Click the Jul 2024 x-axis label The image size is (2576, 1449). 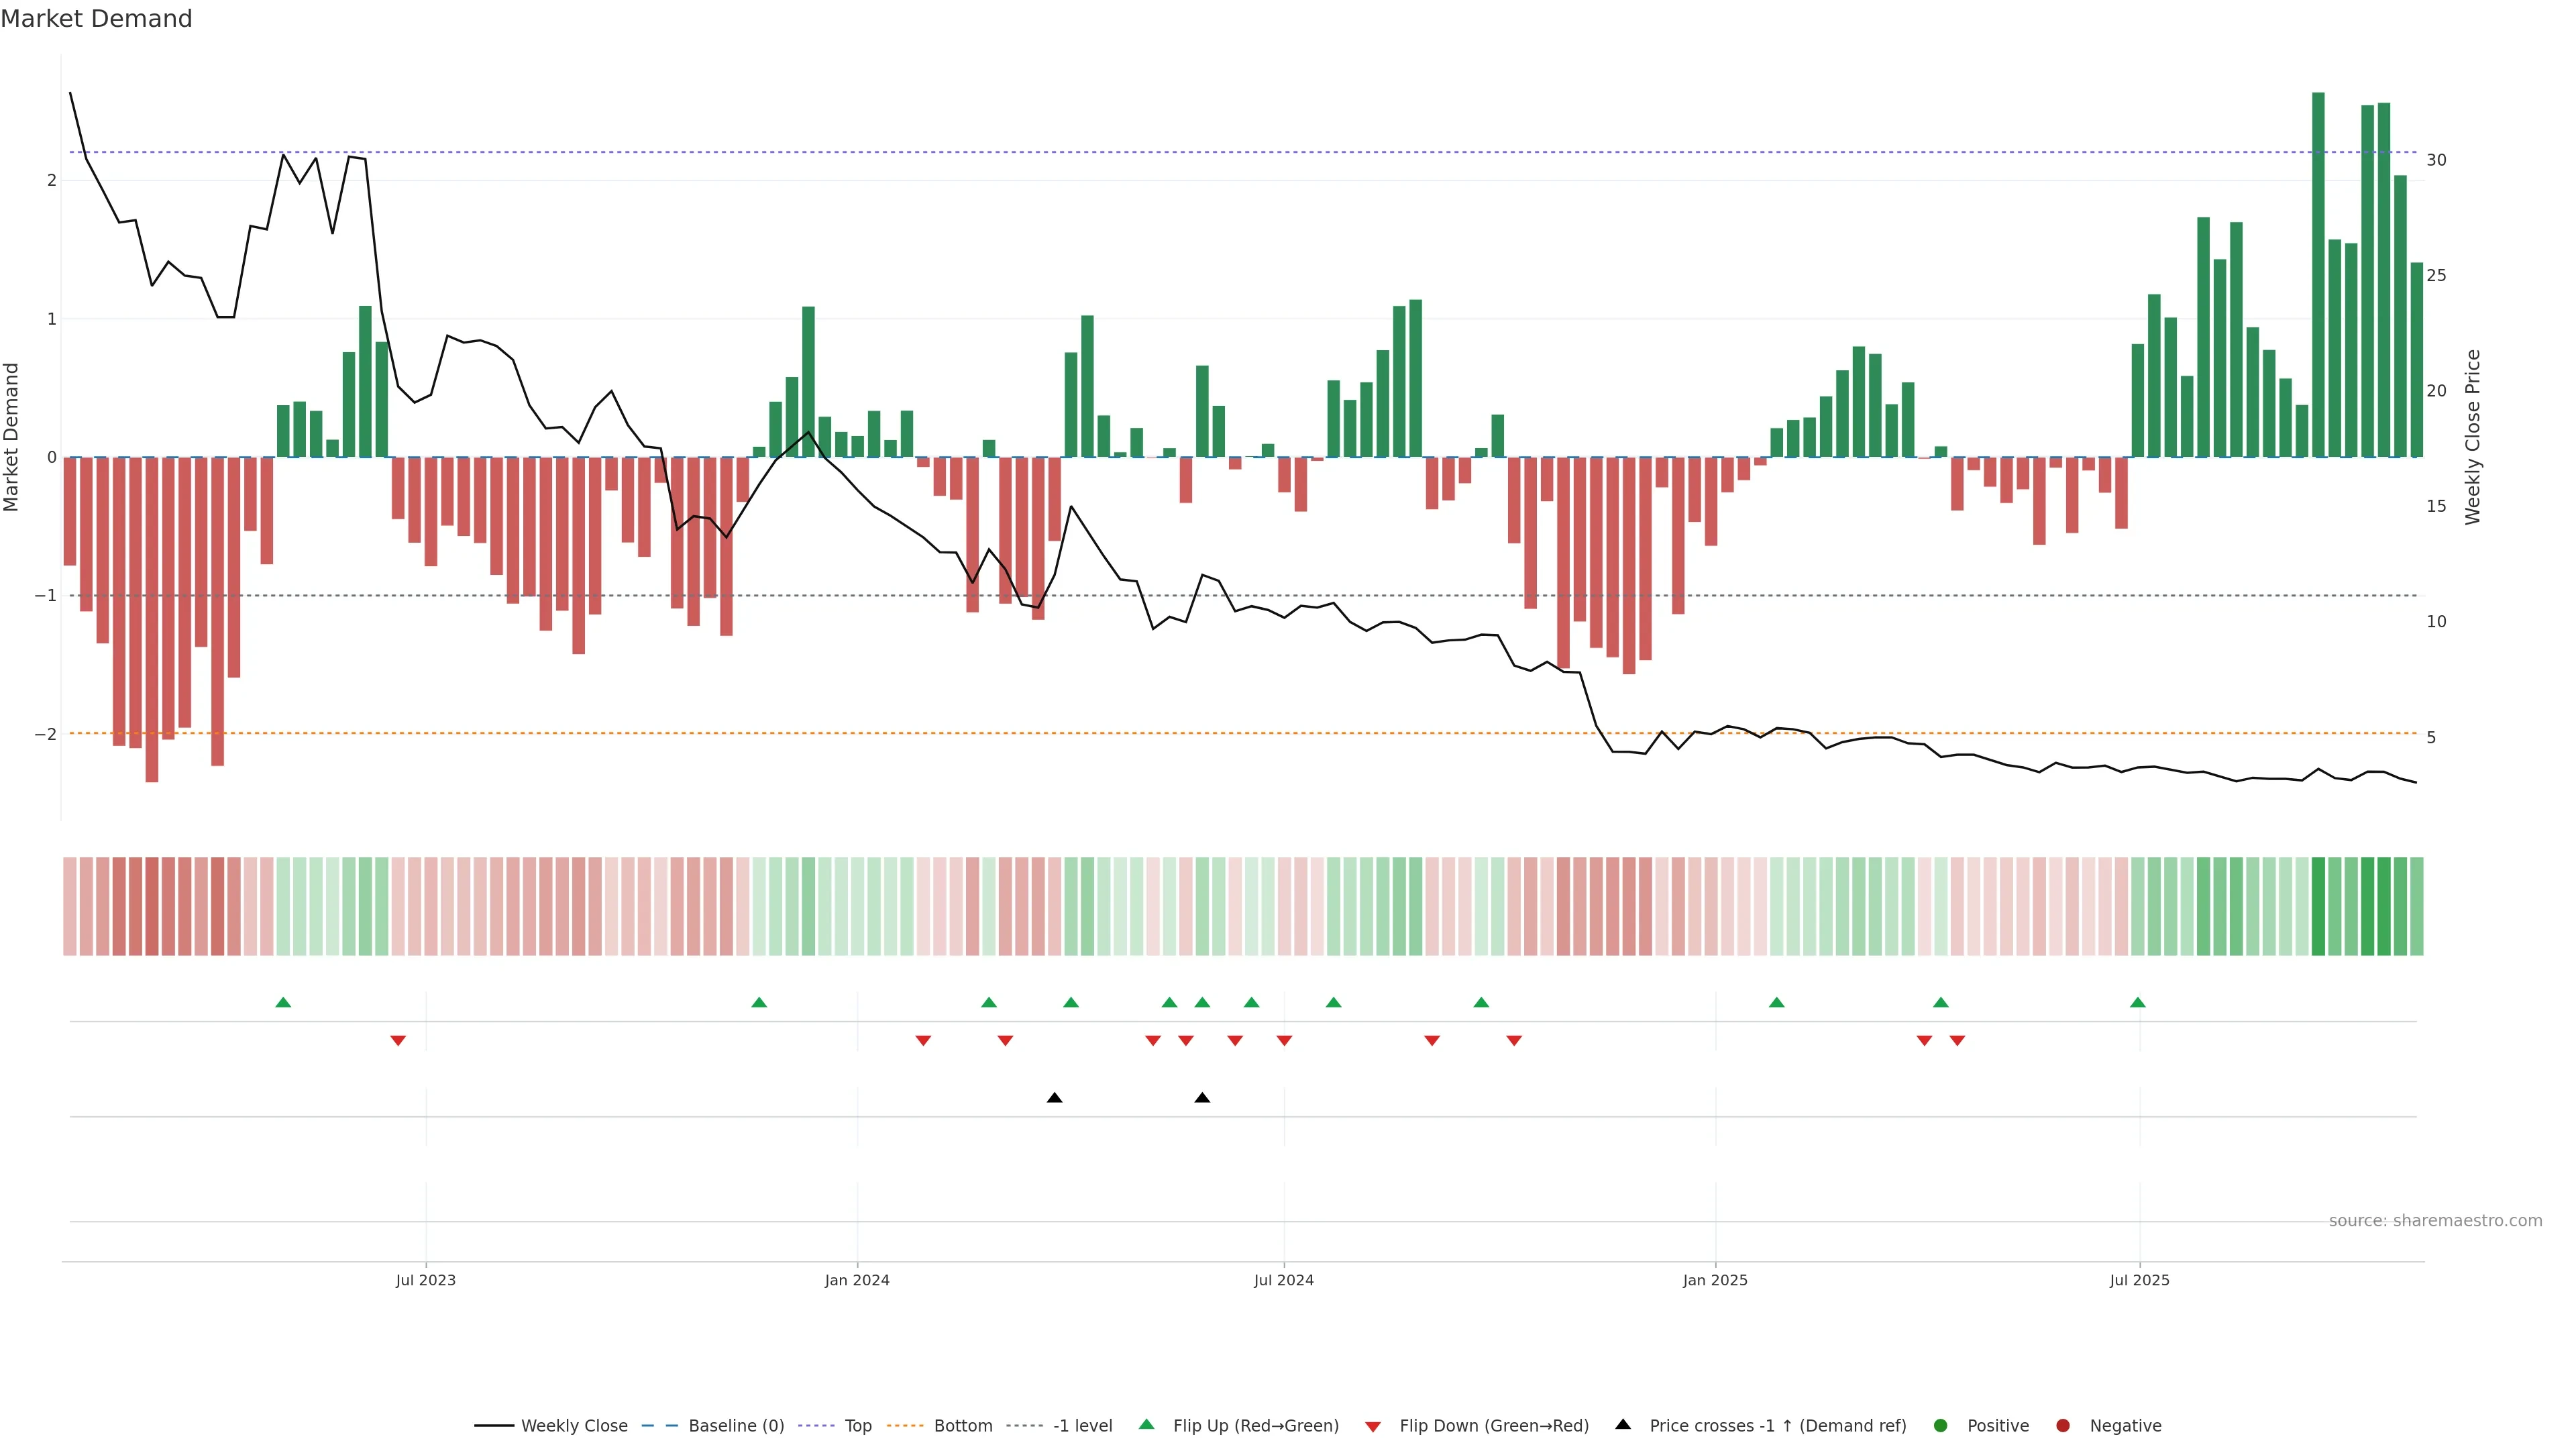pos(1284,1280)
